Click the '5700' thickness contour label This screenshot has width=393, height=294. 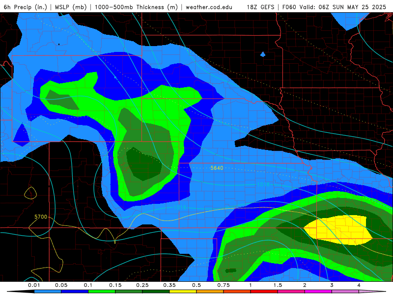coord(41,217)
